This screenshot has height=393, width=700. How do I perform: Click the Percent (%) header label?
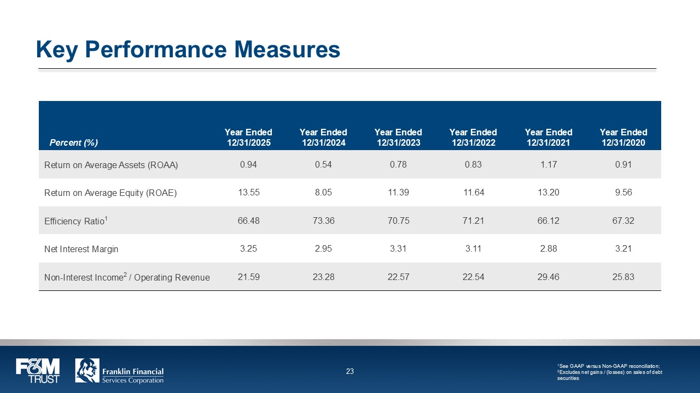click(x=74, y=143)
